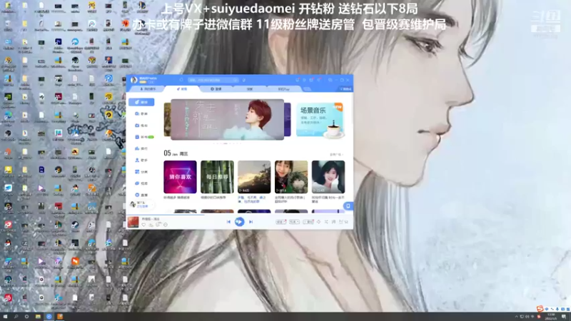
Task: Open audio quality selector in player bar
Action: click(294, 222)
